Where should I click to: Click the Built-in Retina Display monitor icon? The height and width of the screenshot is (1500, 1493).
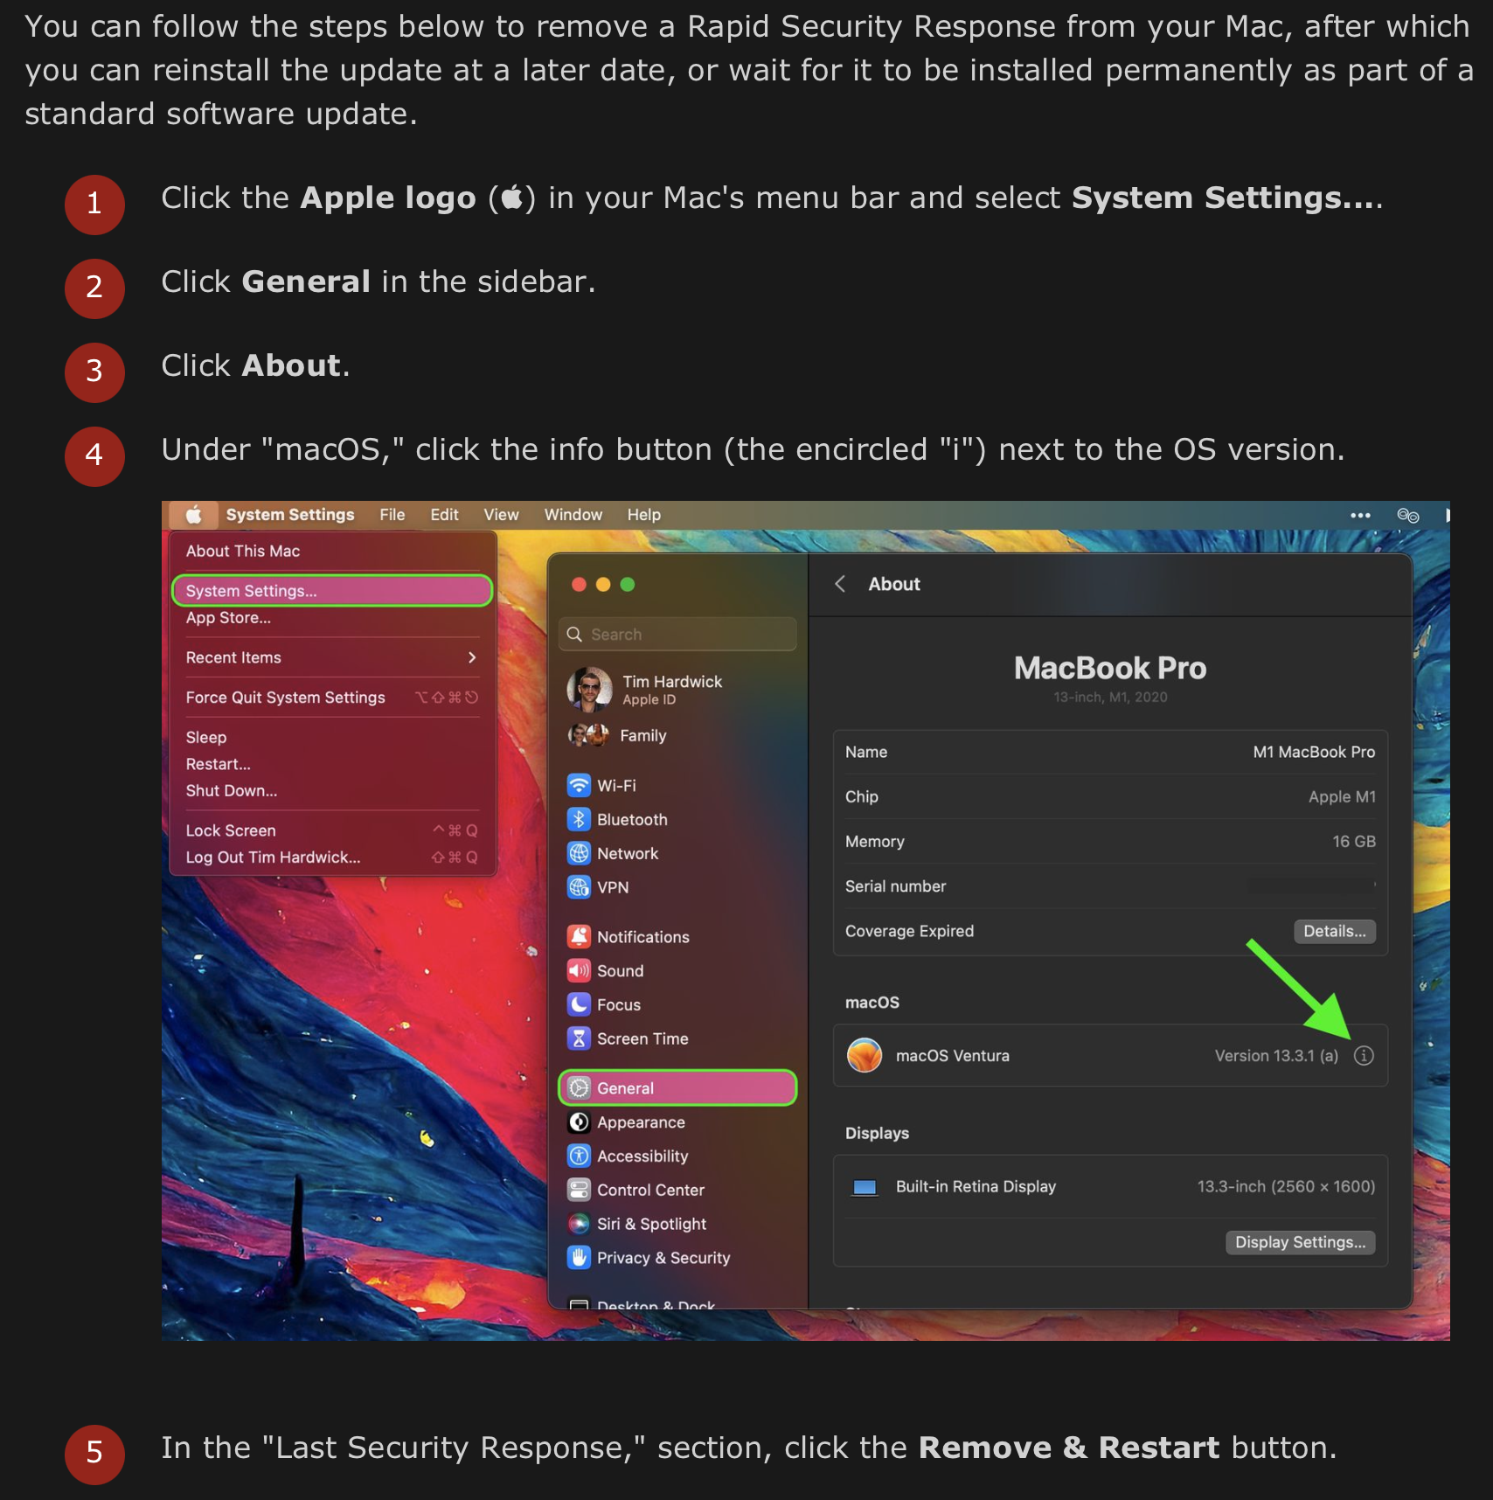(x=865, y=1187)
